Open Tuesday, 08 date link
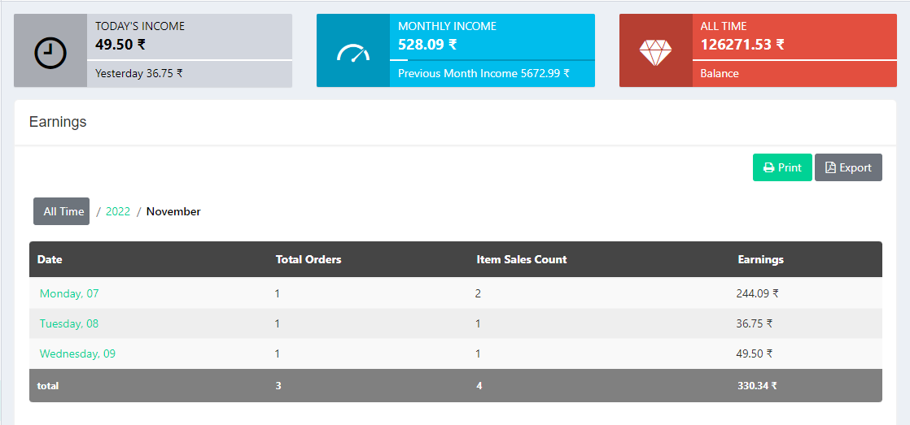Viewport: 910px width, 425px height. [x=69, y=323]
